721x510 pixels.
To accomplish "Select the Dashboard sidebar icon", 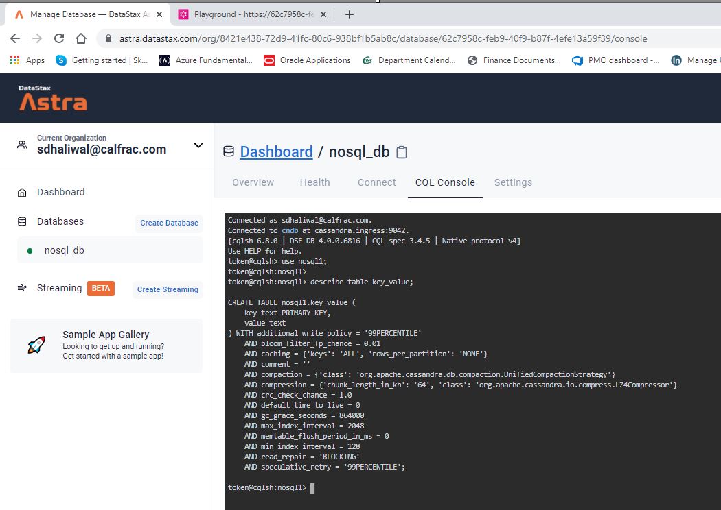I will (x=21, y=192).
